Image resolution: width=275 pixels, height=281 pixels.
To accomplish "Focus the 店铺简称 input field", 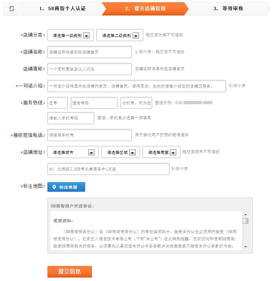I will tap(89, 69).
